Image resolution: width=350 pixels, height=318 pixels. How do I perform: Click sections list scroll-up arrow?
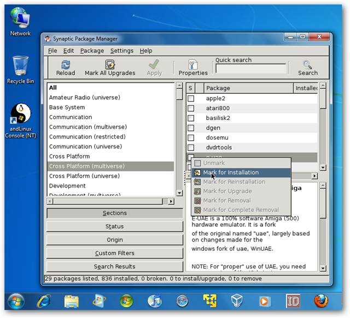pos(179,85)
